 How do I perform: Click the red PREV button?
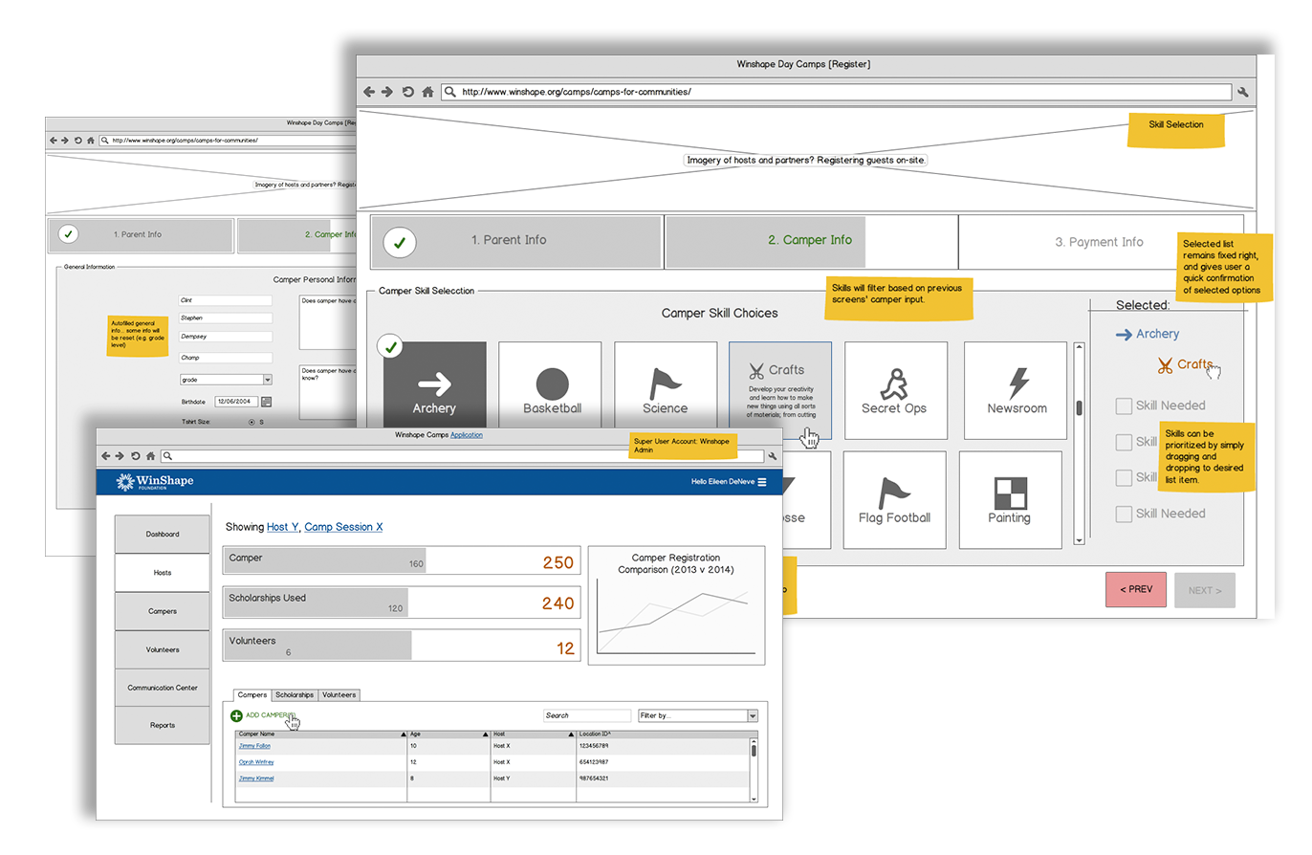pyautogui.click(x=1135, y=590)
